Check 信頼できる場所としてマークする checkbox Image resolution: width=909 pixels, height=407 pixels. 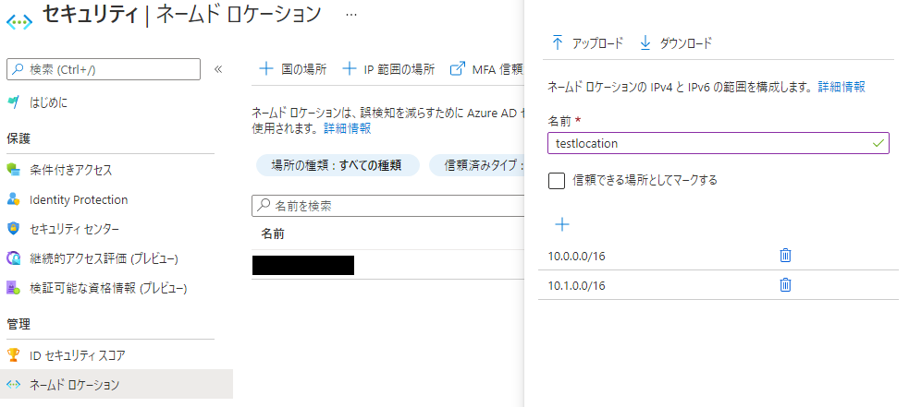pos(557,181)
